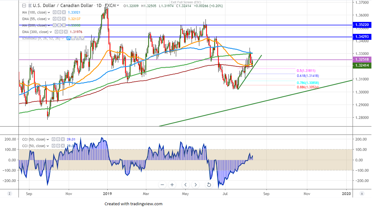Remove the MA (100, close) indicator
Screen dimensions: 372x208
point(64,12)
